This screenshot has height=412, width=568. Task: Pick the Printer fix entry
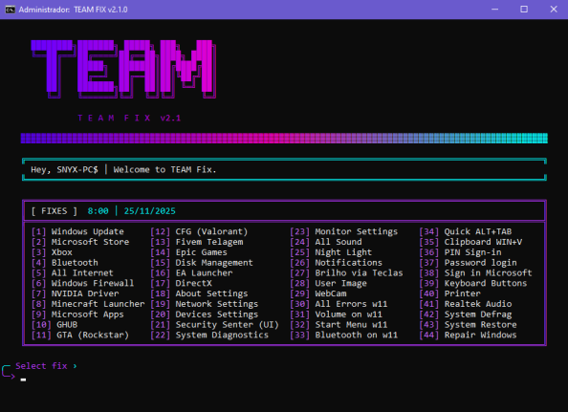(x=450, y=293)
